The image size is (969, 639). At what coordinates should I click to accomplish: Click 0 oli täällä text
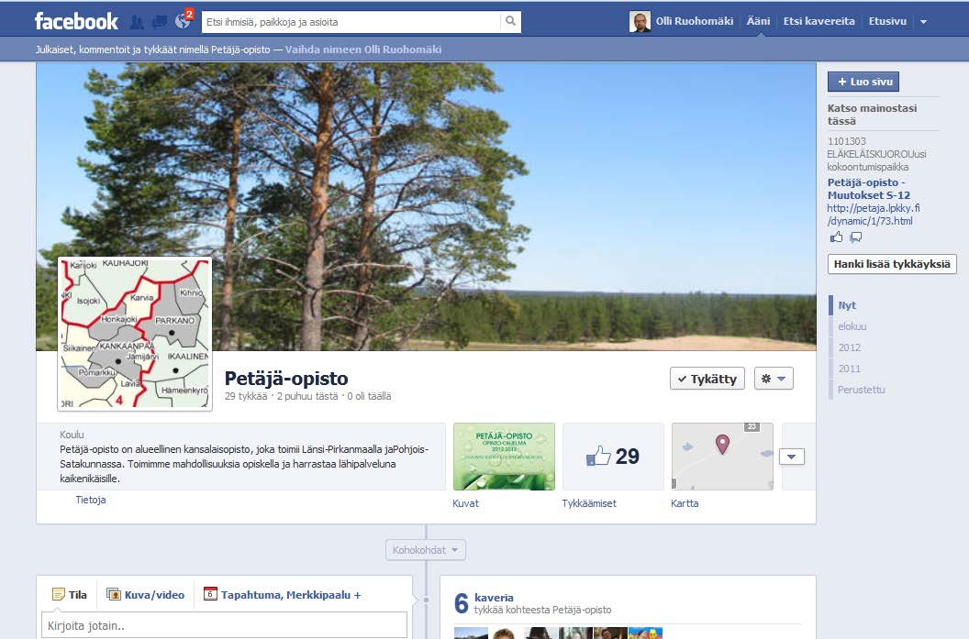[369, 396]
